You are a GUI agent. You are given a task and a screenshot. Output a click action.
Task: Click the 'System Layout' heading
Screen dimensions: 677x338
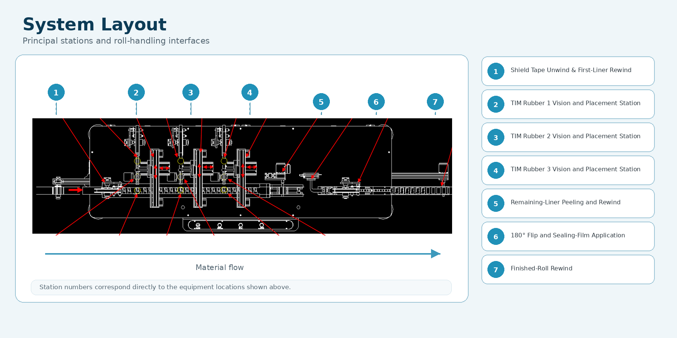point(94,24)
